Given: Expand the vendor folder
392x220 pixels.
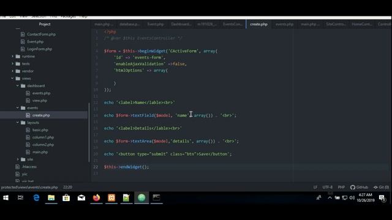Looking at the screenshot, I should pyautogui.click(x=12, y=71).
